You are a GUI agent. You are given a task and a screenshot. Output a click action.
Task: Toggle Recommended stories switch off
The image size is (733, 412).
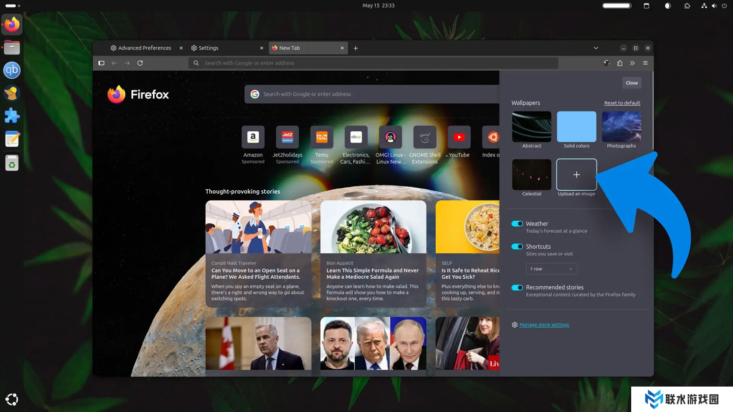pos(517,287)
